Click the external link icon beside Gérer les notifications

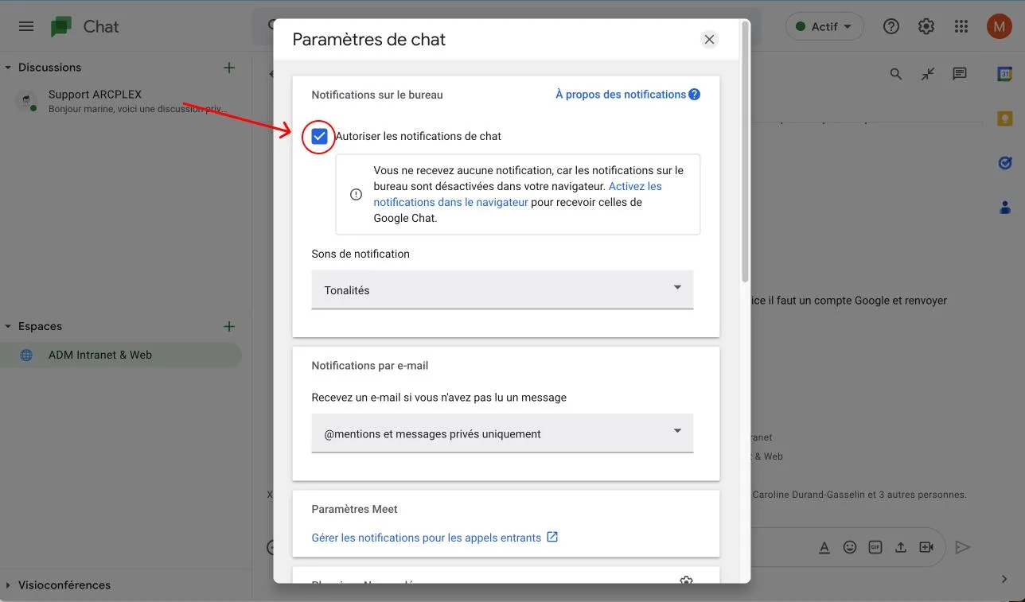coord(552,537)
